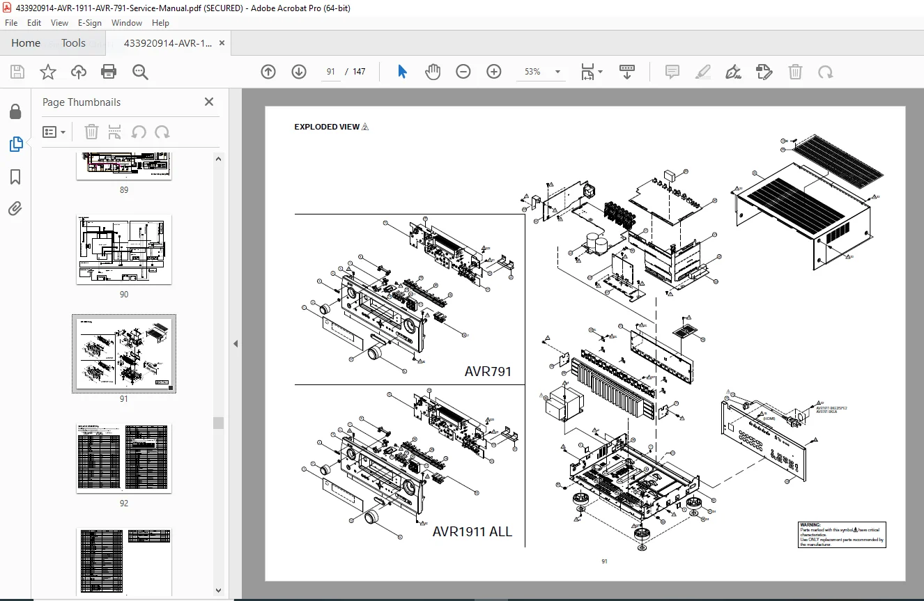Click the current page number field showing 91
Viewport: 924px width, 601px height.
coord(331,72)
